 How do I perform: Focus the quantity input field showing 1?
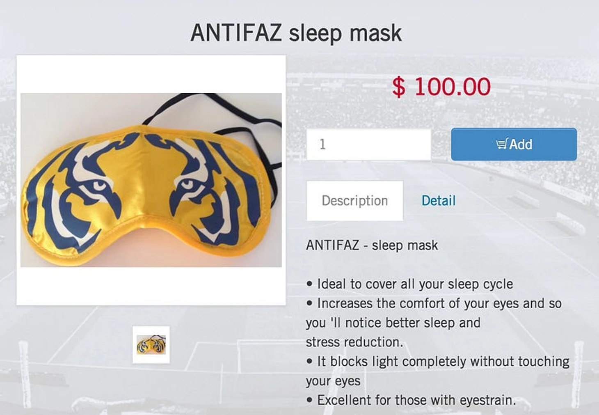click(x=368, y=144)
